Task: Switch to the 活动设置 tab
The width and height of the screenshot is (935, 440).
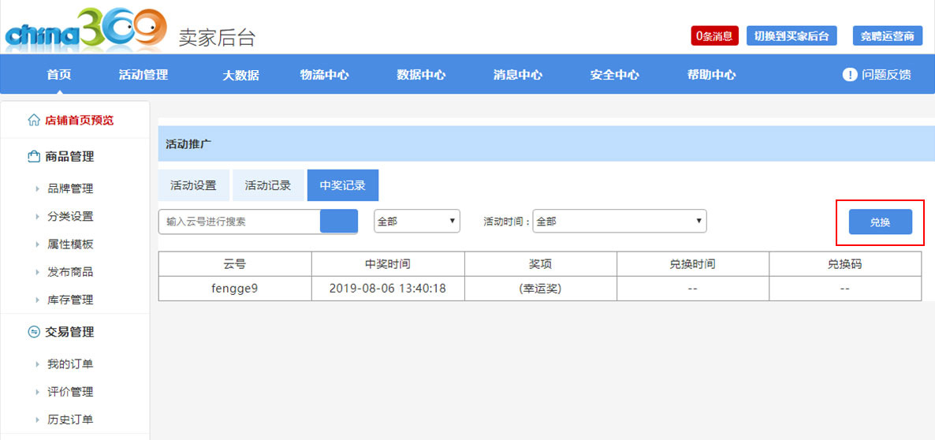Action: [193, 185]
